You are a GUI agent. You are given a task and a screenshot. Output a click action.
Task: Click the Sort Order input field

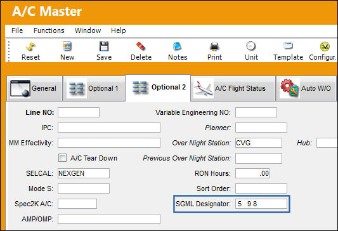coord(261,188)
